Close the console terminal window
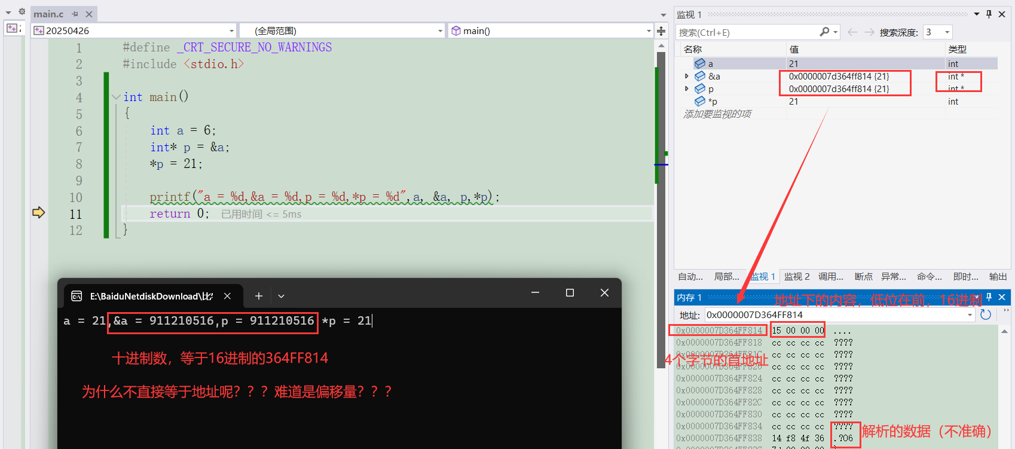Screen dimensions: 1015x449 point(604,292)
